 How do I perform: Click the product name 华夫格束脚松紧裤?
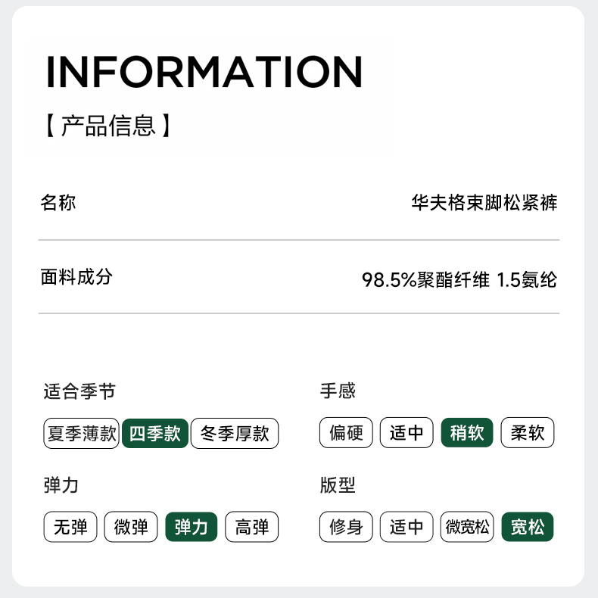pyautogui.click(x=484, y=203)
